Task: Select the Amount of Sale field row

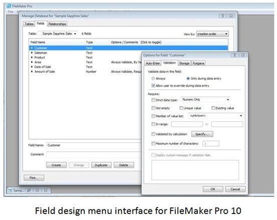Action: coord(86,71)
